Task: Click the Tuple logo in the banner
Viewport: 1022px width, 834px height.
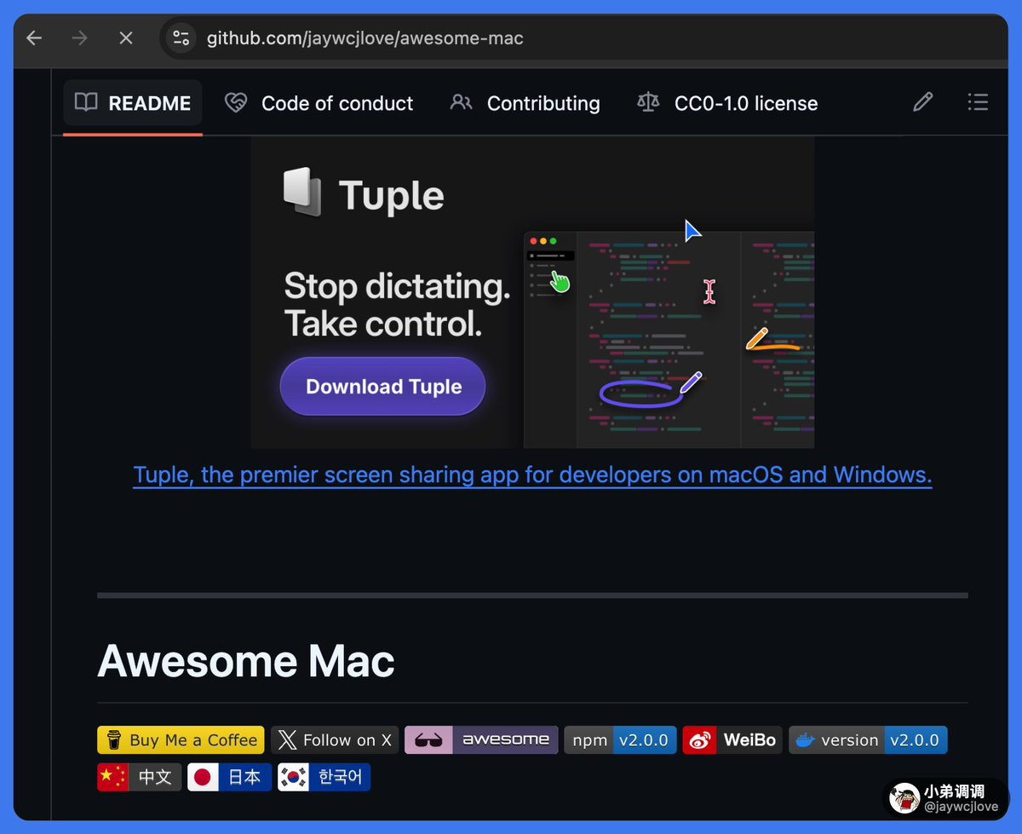Action: coord(364,193)
